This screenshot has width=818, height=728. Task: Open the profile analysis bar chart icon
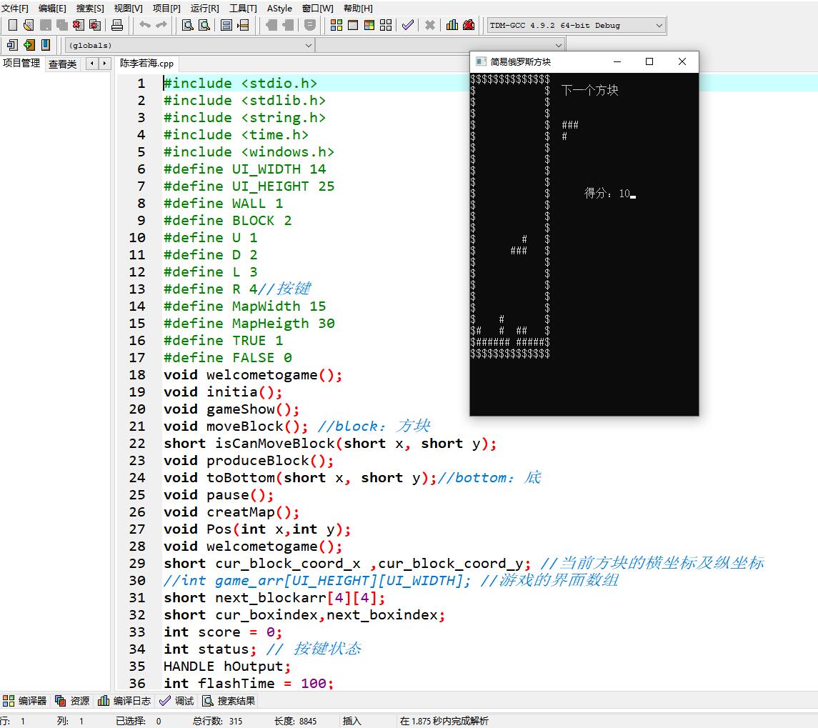coord(452,25)
